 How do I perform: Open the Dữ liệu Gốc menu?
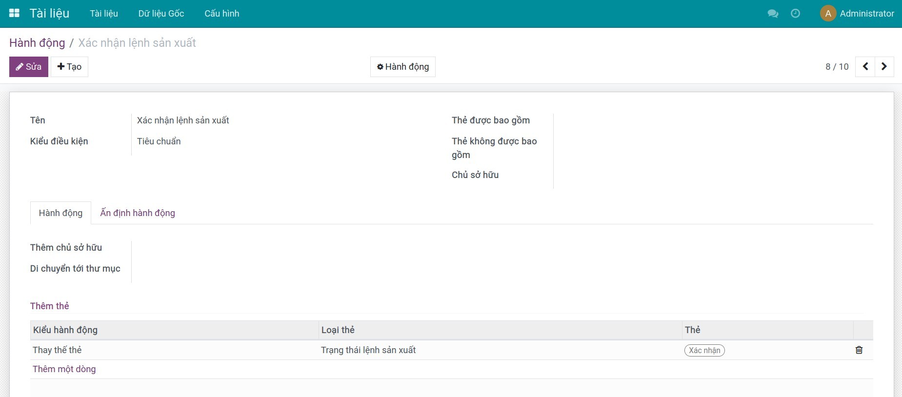pos(161,13)
